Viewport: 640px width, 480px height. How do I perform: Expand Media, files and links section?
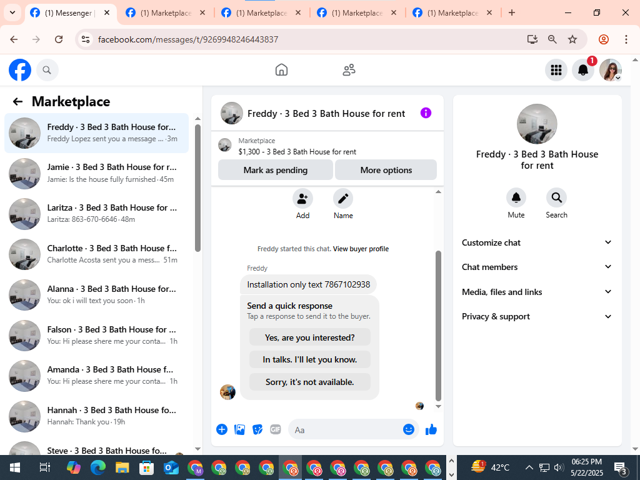(537, 292)
